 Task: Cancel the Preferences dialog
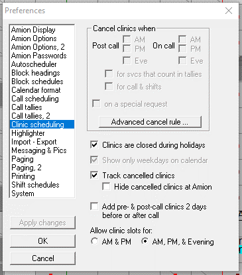[42, 258]
